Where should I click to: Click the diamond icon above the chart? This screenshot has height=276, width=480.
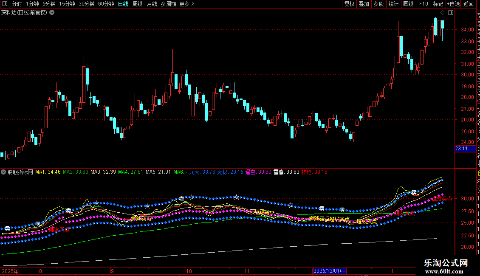pyautogui.click(x=443, y=13)
